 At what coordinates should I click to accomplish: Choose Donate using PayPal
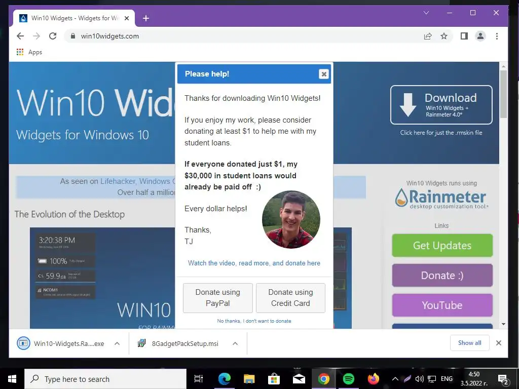[218, 298]
